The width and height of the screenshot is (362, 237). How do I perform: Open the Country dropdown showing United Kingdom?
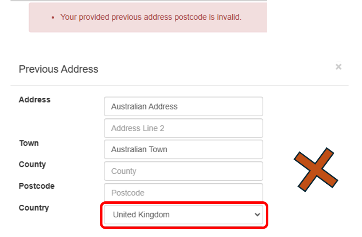(x=183, y=215)
